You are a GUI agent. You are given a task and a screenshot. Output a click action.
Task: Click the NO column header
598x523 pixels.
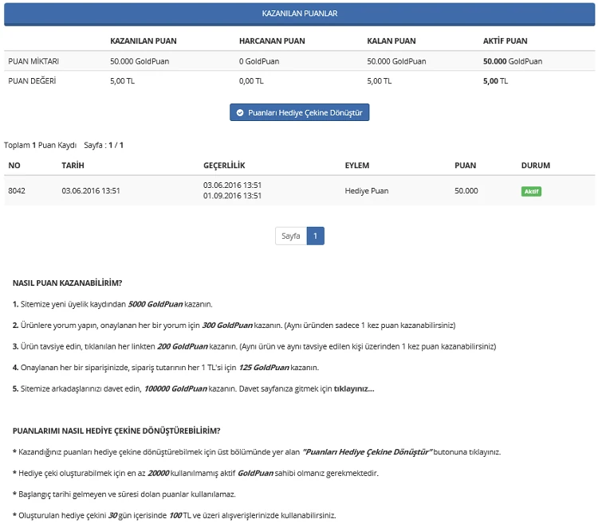pyautogui.click(x=14, y=166)
